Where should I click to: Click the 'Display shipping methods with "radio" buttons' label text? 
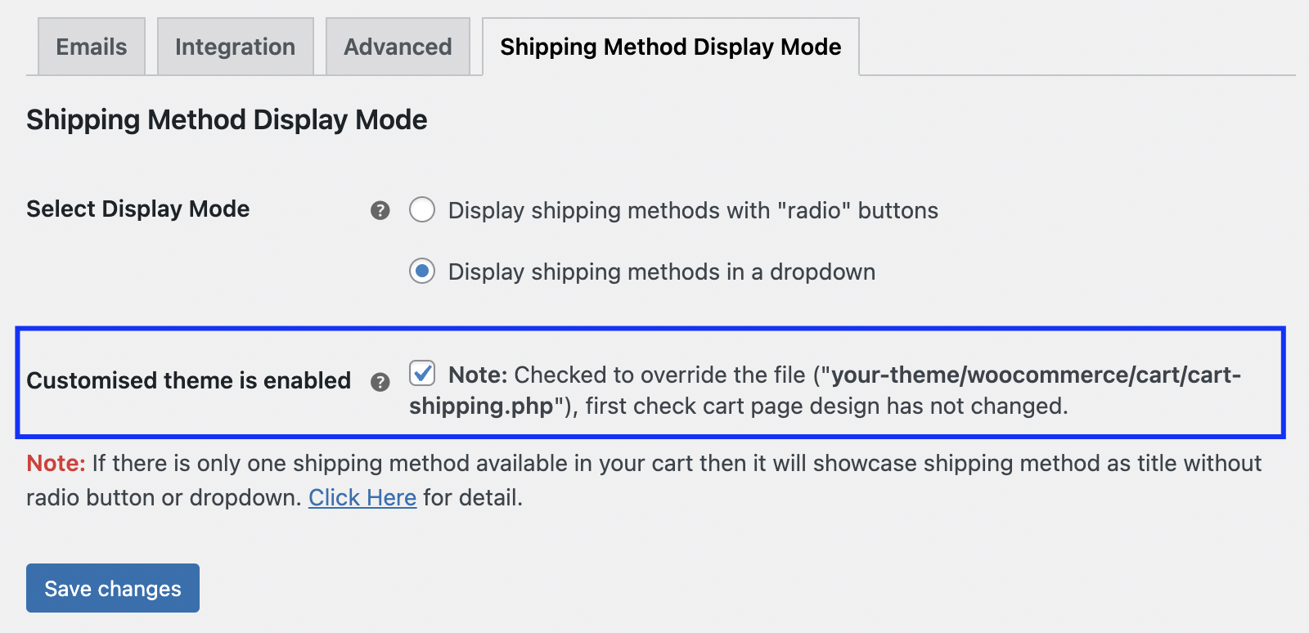[x=692, y=211]
